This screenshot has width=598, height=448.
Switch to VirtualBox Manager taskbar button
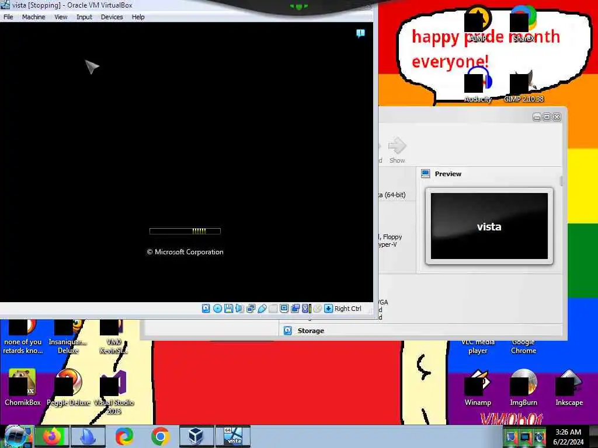coord(196,436)
